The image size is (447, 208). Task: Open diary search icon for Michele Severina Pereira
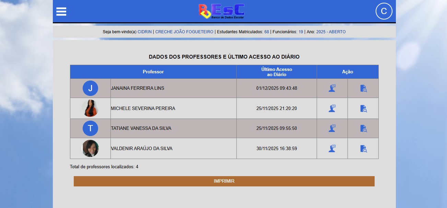pyautogui.click(x=363, y=109)
